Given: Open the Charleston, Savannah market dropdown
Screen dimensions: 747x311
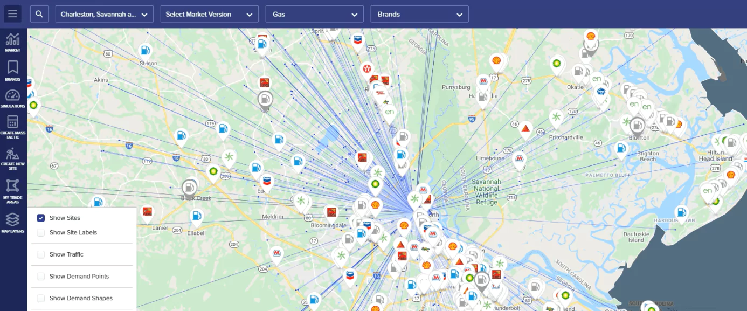Looking at the screenshot, I should pyautogui.click(x=104, y=13).
